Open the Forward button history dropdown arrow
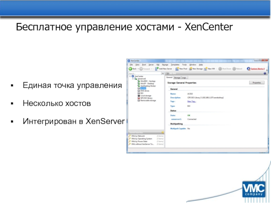 [151, 69]
